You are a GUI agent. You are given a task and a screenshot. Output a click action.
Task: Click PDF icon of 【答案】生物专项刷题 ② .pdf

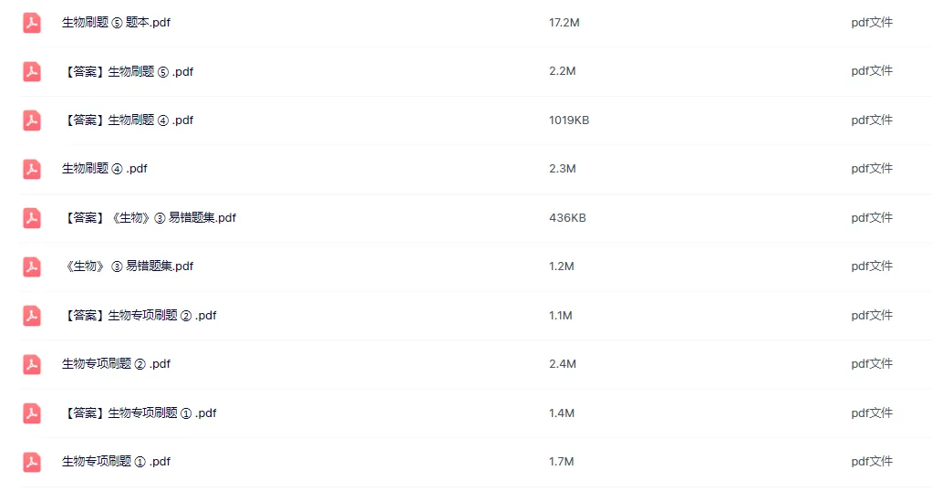point(32,316)
